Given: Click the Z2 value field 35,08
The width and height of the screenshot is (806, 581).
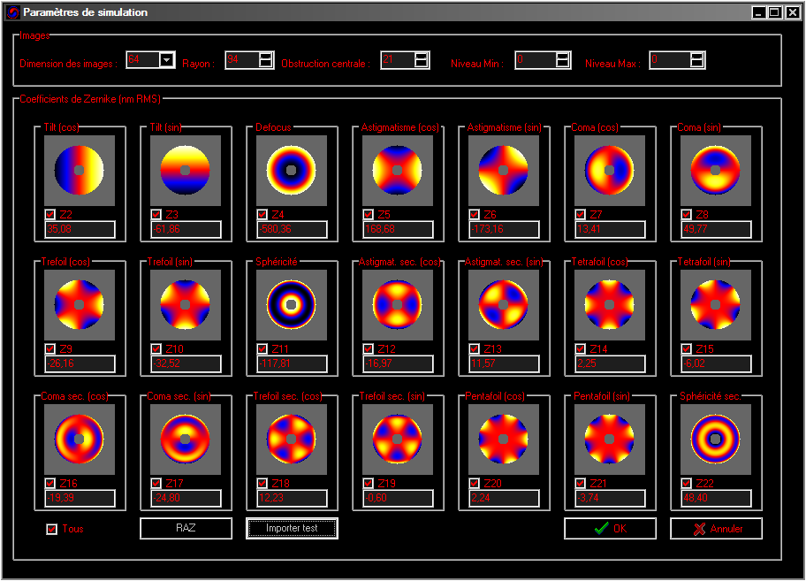Looking at the screenshot, I should [x=80, y=229].
